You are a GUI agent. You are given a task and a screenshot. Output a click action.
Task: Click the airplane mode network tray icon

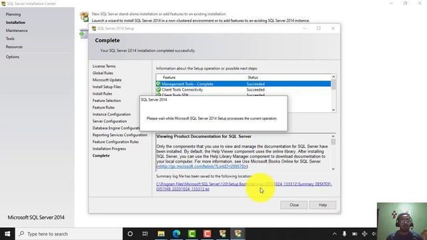tap(365, 234)
